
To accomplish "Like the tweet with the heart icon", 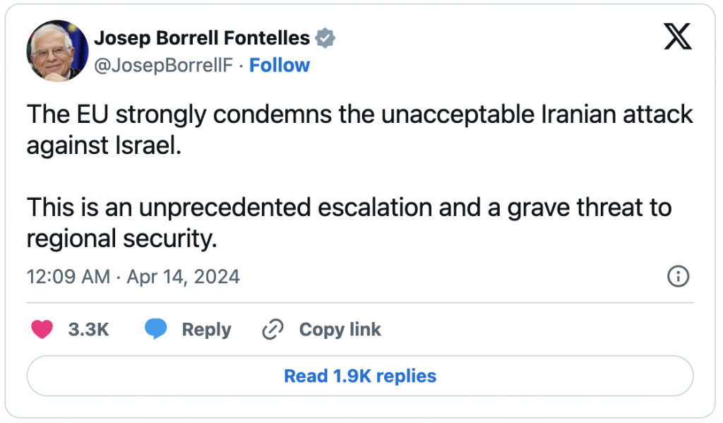I will point(42,329).
